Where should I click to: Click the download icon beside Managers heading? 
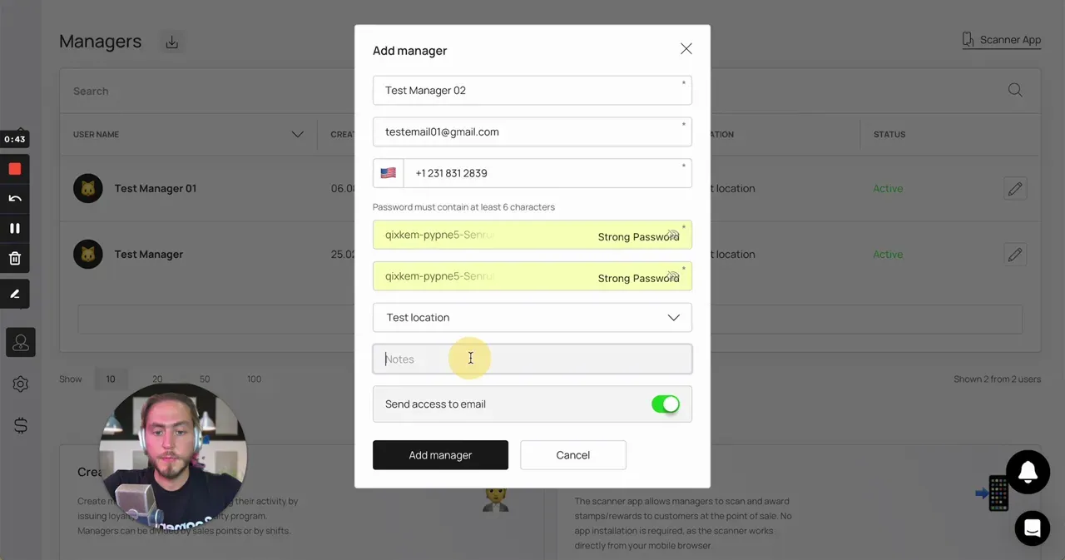(172, 42)
